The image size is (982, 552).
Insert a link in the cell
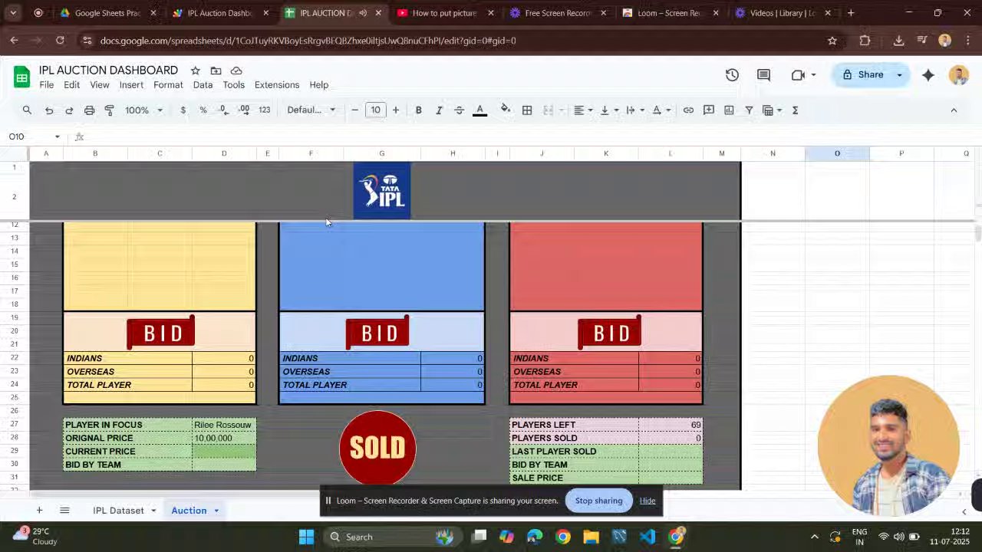[x=688, y=110]
